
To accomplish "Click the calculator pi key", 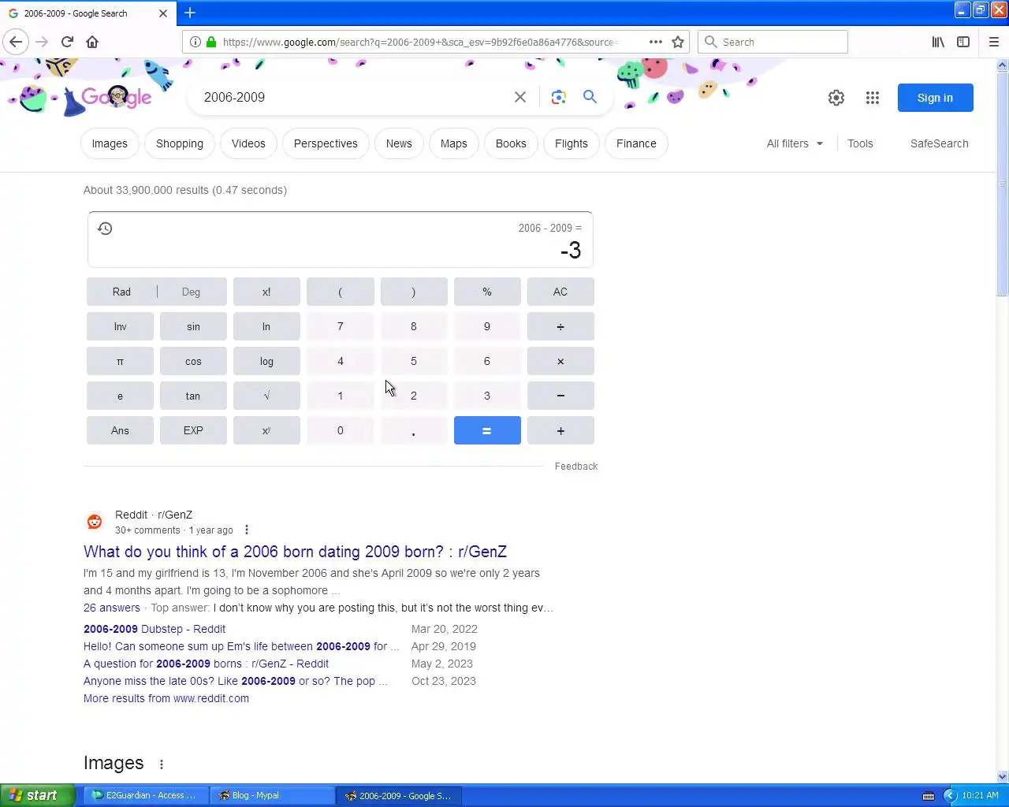I will click(x=120, y=361).
